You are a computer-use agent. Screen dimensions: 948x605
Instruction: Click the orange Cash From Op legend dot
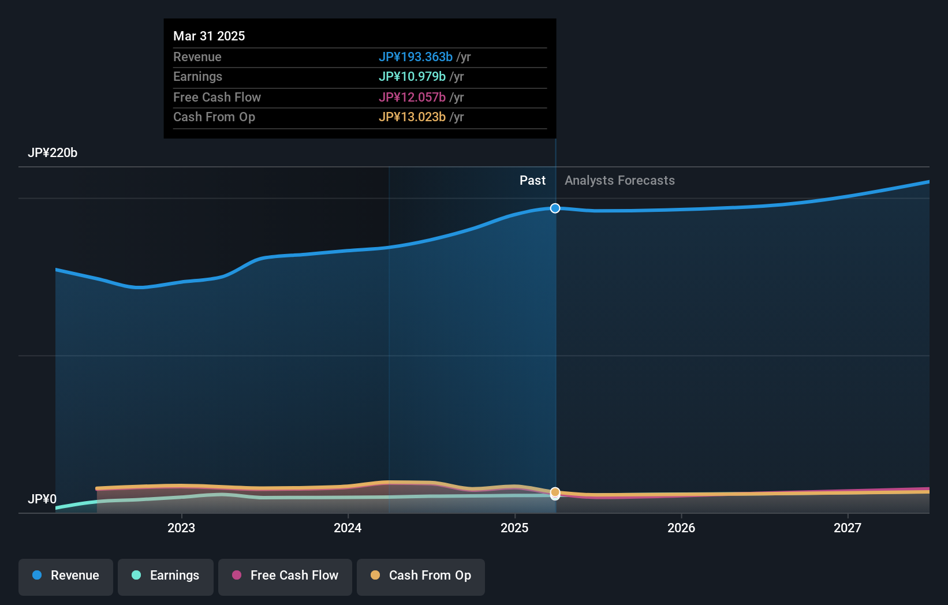376,576
